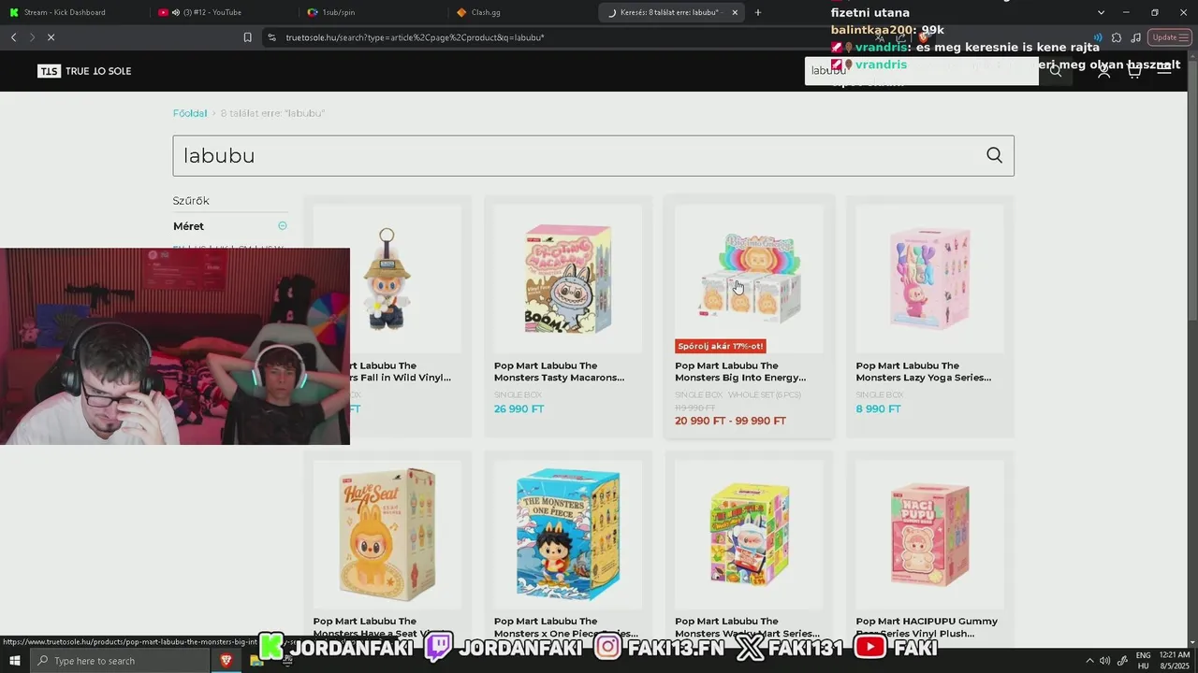Click the browser address bar URL
Screen dimensions: 1198x673
[x=415, y=37]
